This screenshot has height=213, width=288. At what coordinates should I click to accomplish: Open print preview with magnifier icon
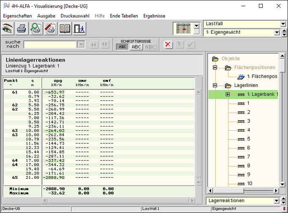pos(36,29)
